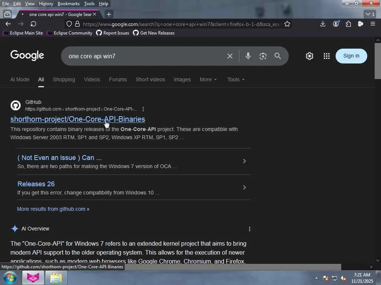This screenshot has width=381, height=285.
Task: Click the forward navigation arrow
Action: point(21,24)
